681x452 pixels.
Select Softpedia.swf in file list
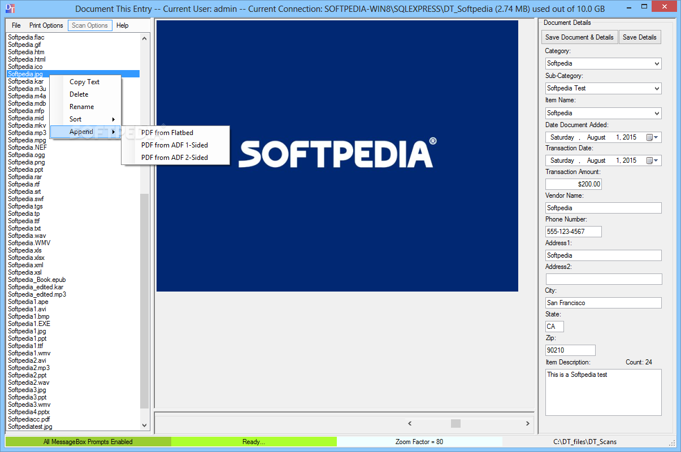pyautogui.click(x=25, y=199)
